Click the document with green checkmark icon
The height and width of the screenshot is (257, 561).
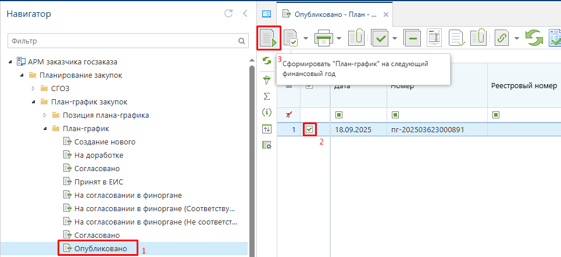pos(291,38)
